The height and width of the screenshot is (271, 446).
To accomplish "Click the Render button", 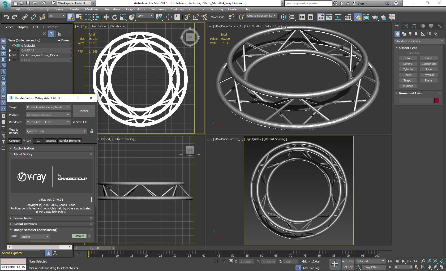I will coord(83,111).
